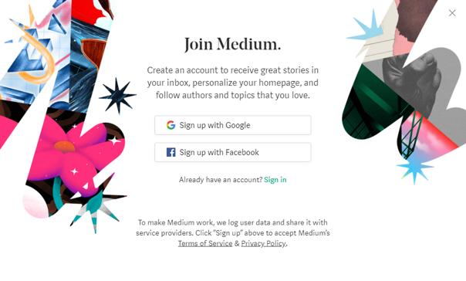466x281 pixels.
Task: Click the pale blue starburst at top right
Action: [x=366, y=30]
